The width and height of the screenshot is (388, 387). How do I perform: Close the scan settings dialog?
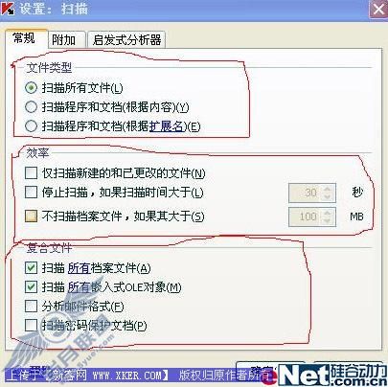[378, 9]
